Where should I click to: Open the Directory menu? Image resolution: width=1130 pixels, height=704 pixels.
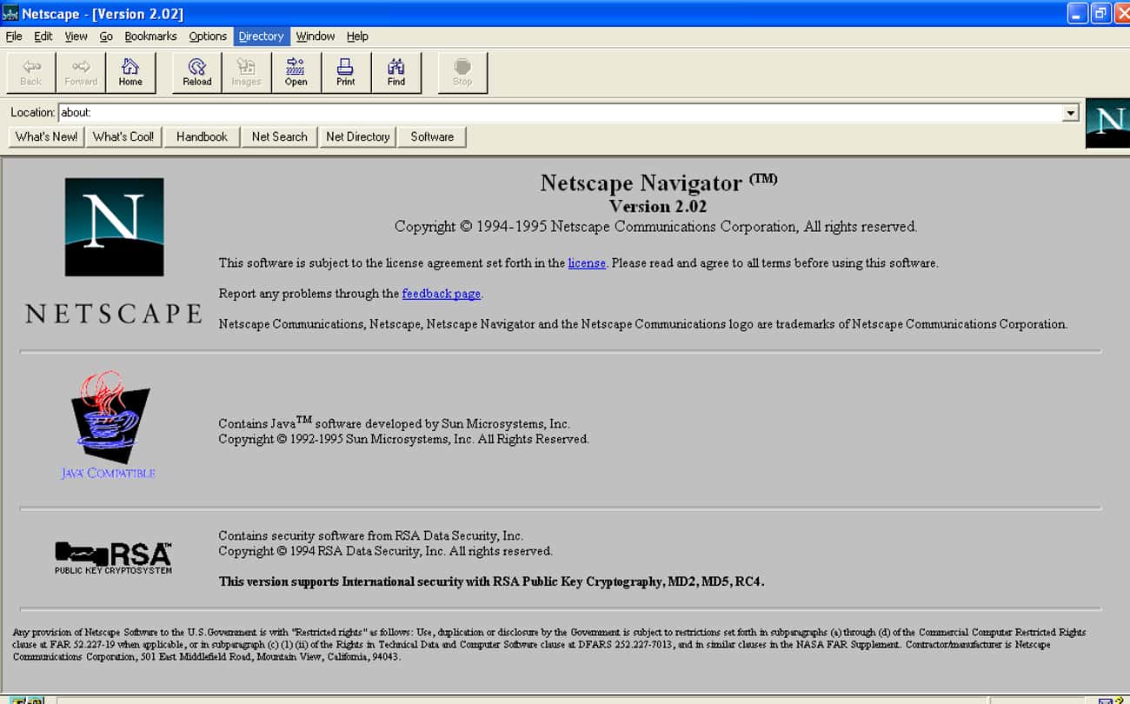[x=261, y=36]
